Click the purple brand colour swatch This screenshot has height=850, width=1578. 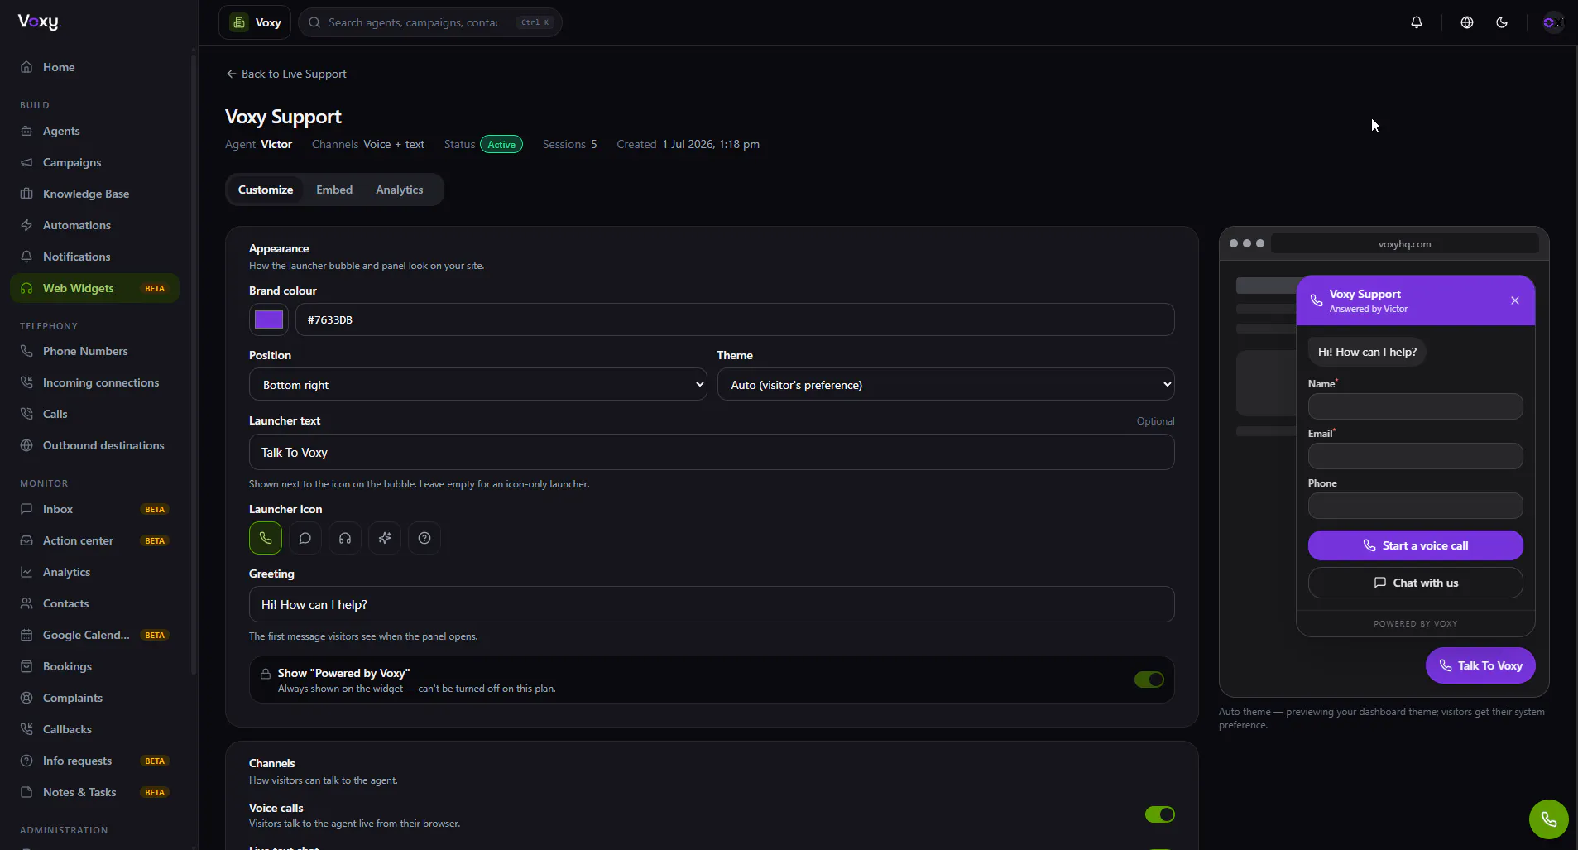269,319
